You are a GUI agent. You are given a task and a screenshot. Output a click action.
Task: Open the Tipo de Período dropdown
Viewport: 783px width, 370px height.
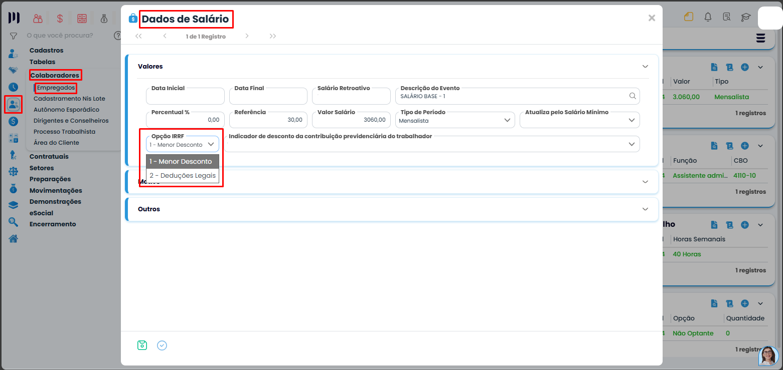click(x=455, y=120)
